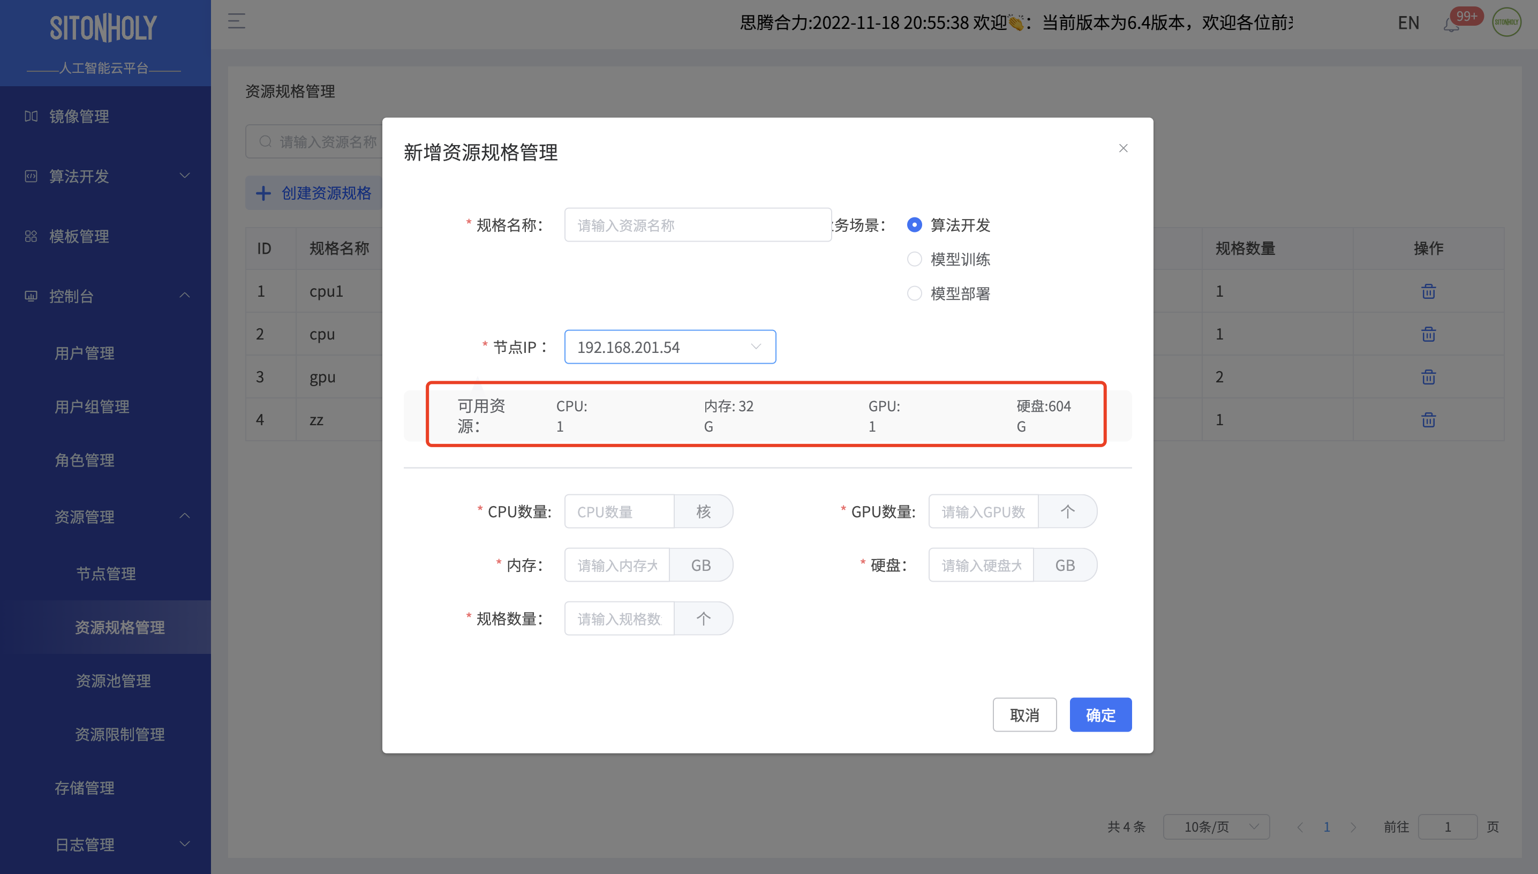This screenshot has height=874, width=1538.
Task: Click the 前往 page number input
Action: 1447,826
